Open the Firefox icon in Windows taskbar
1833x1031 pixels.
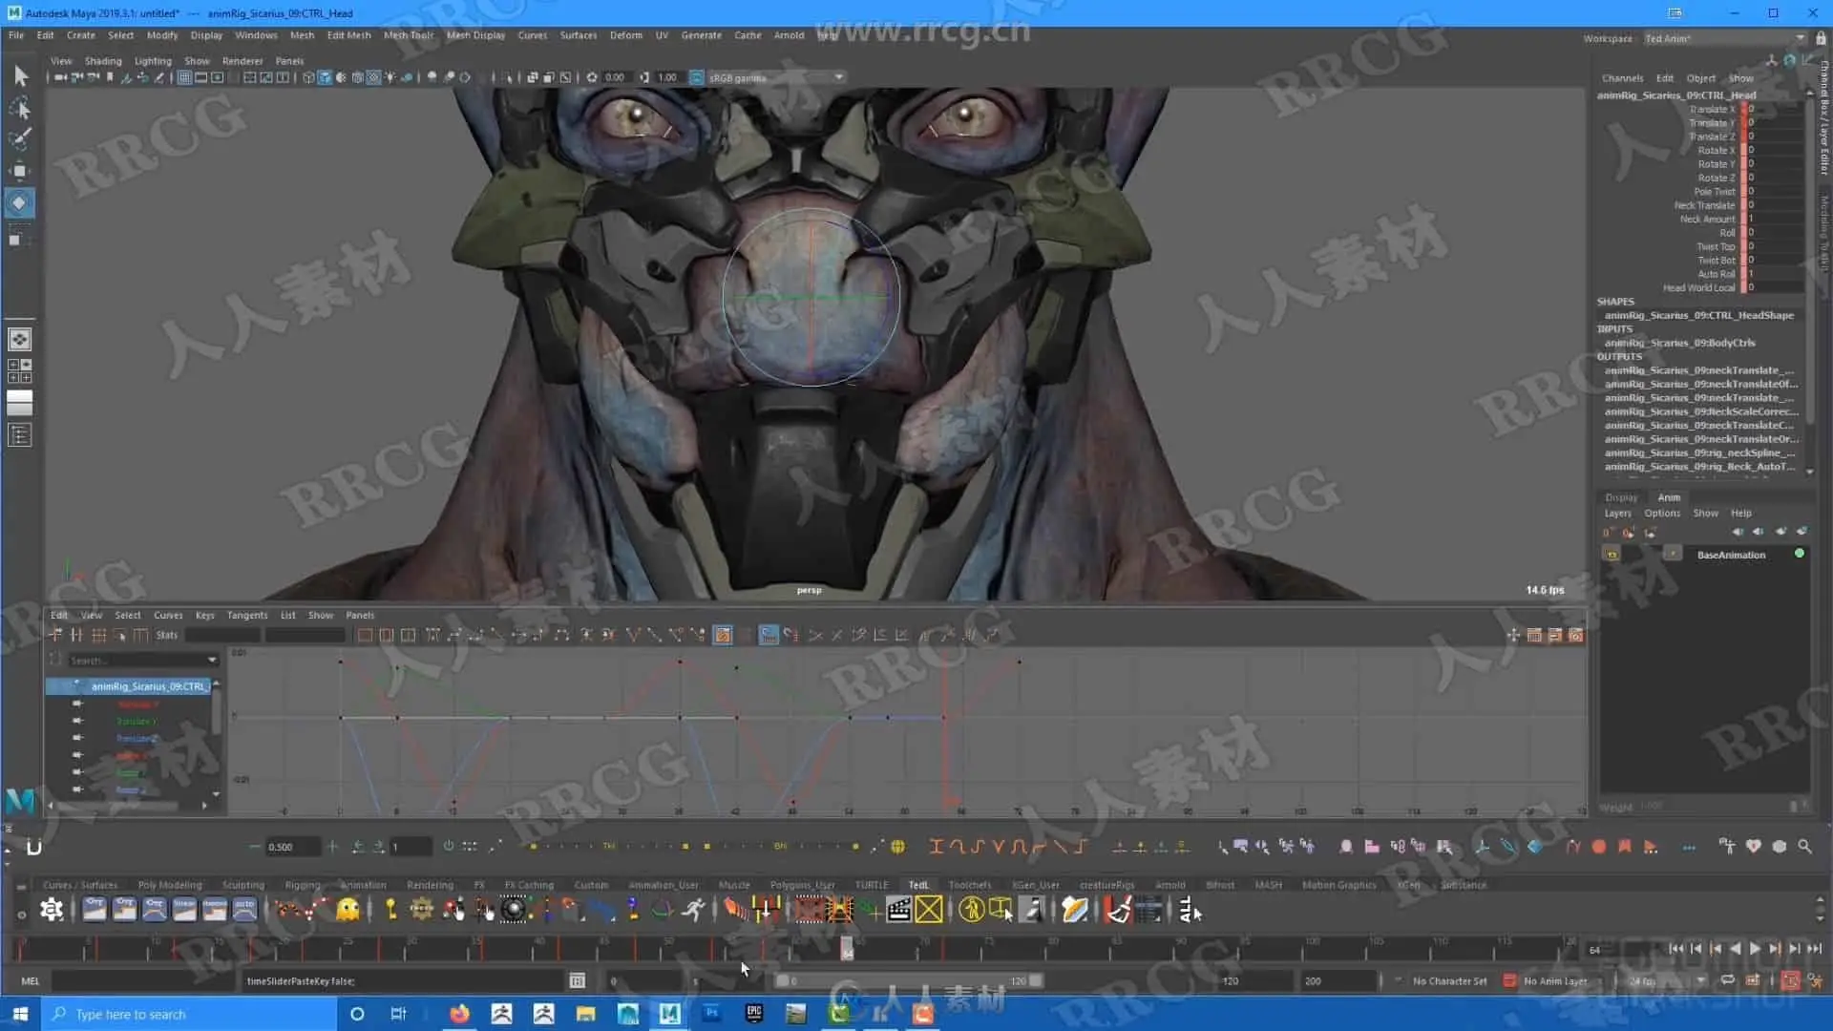pyautogui.click(x=460, y=1014)
